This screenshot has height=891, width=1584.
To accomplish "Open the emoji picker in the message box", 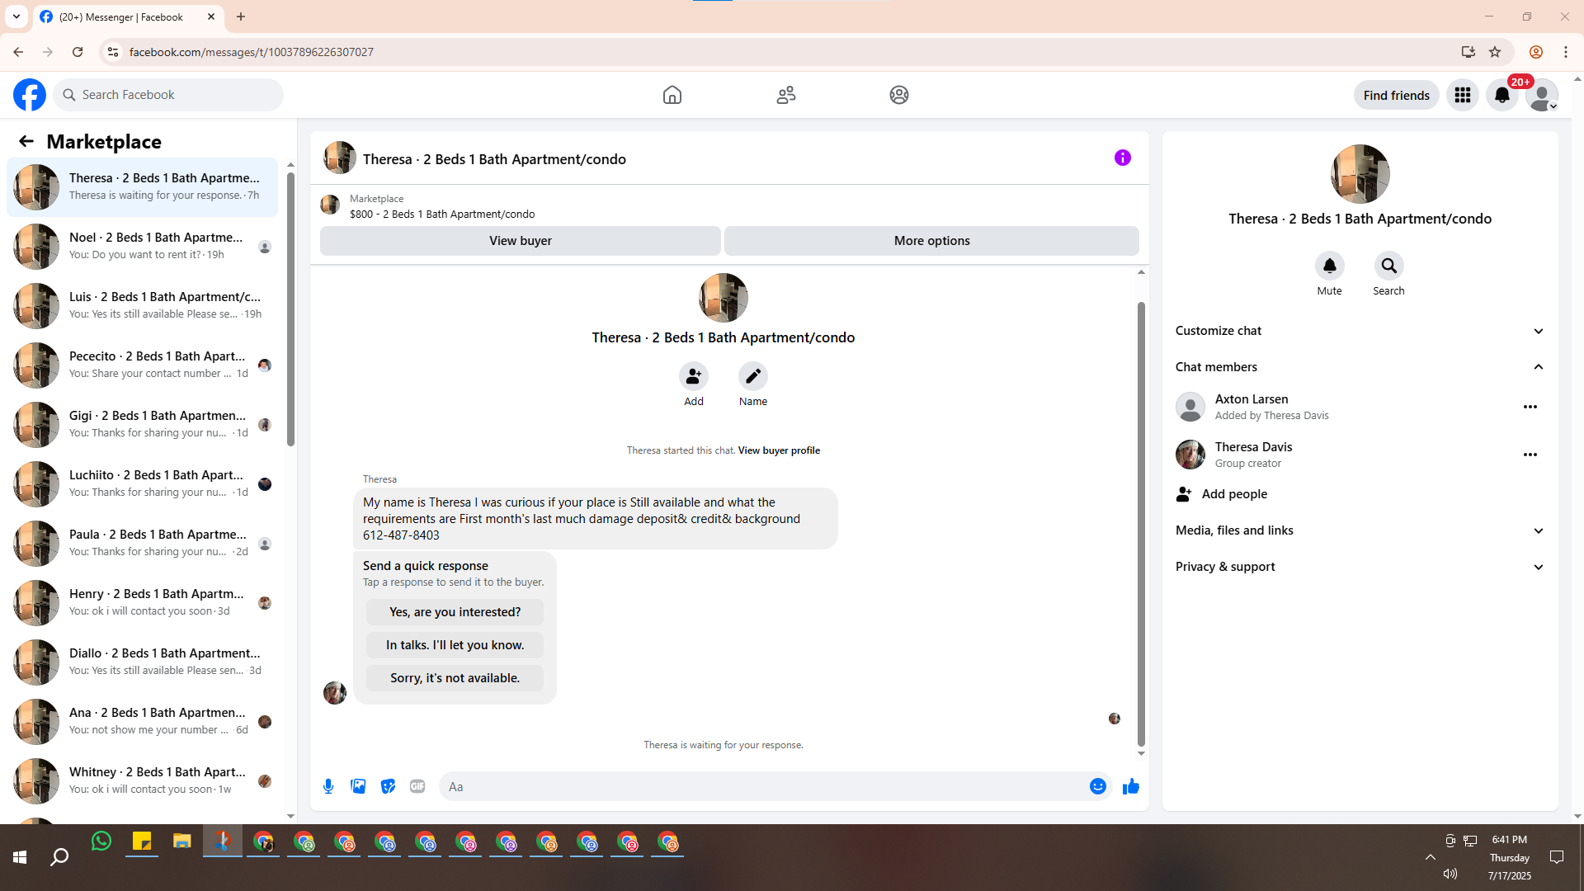I will [1097, 786].
